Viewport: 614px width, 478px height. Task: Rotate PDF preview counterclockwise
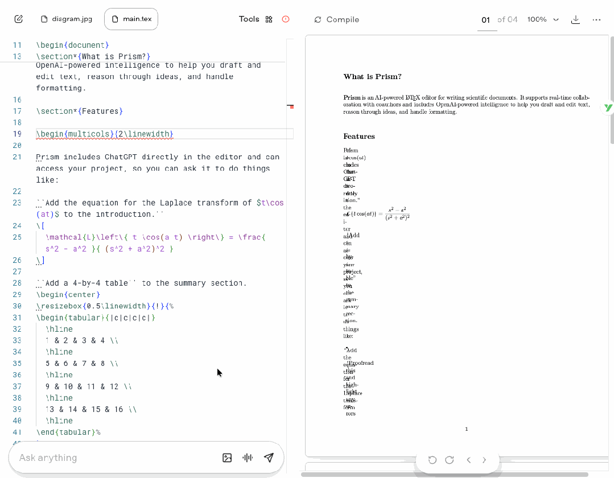[432, 460]
